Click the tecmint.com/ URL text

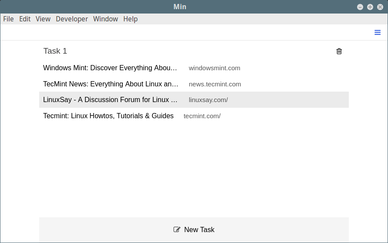tap(202, 116)
